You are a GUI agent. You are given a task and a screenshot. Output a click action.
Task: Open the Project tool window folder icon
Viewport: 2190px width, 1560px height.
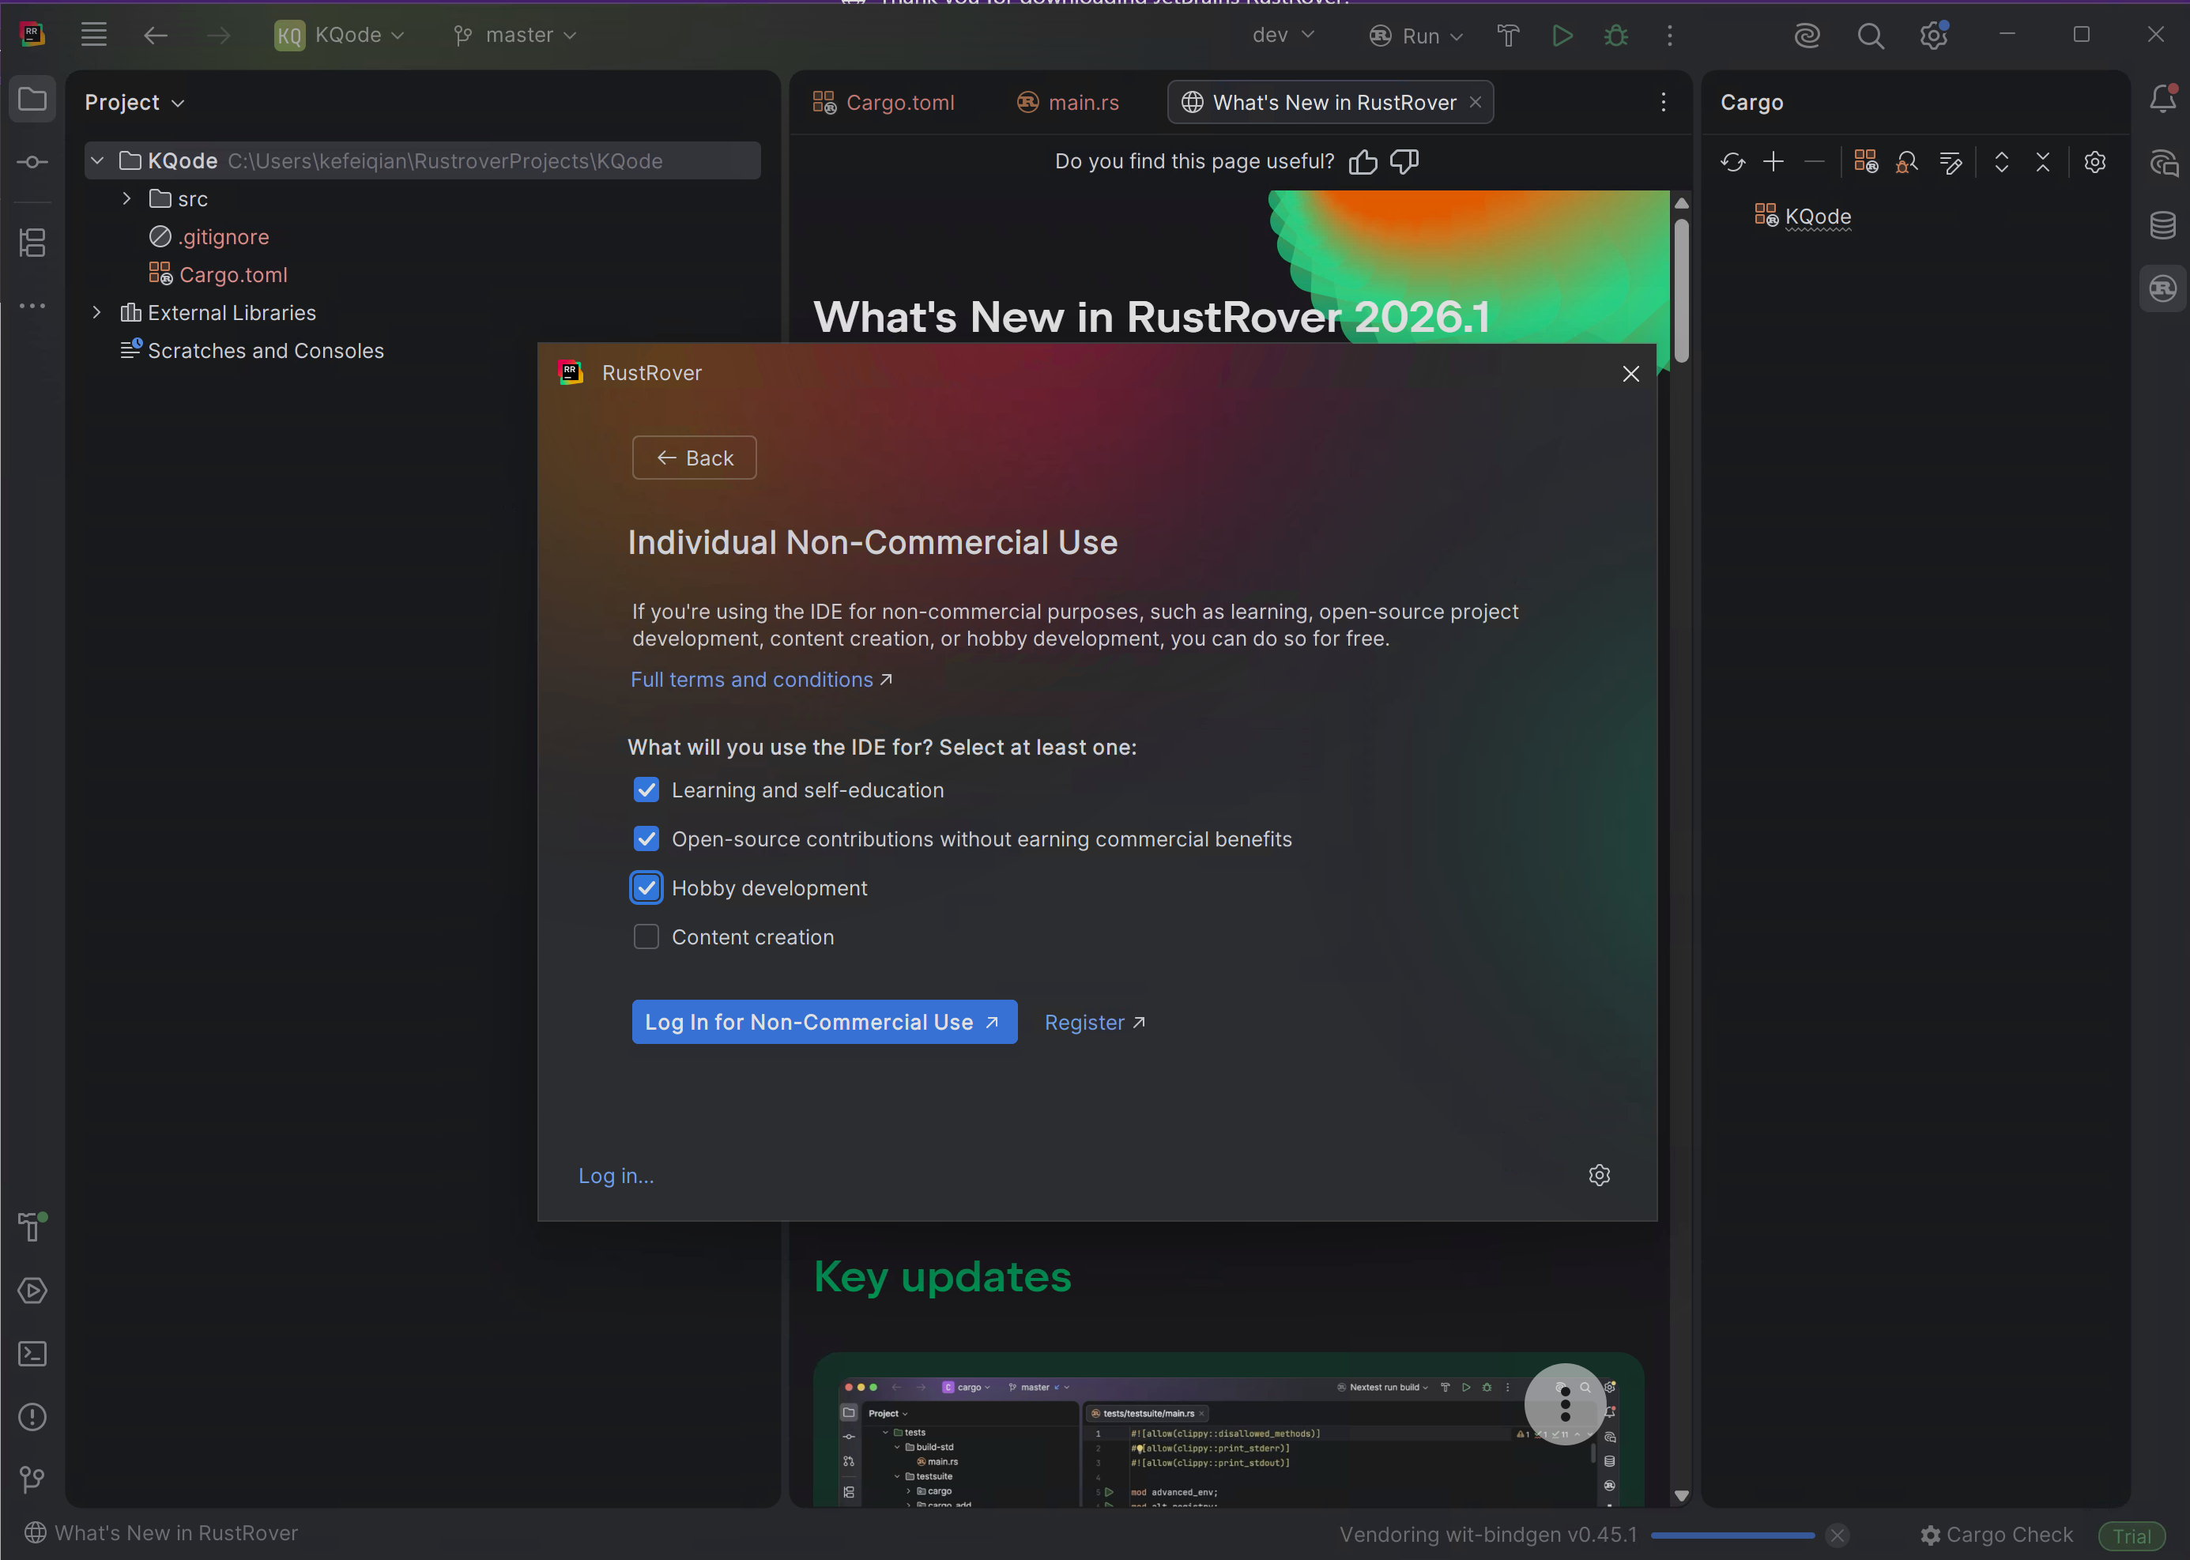(x=32, y=99)
